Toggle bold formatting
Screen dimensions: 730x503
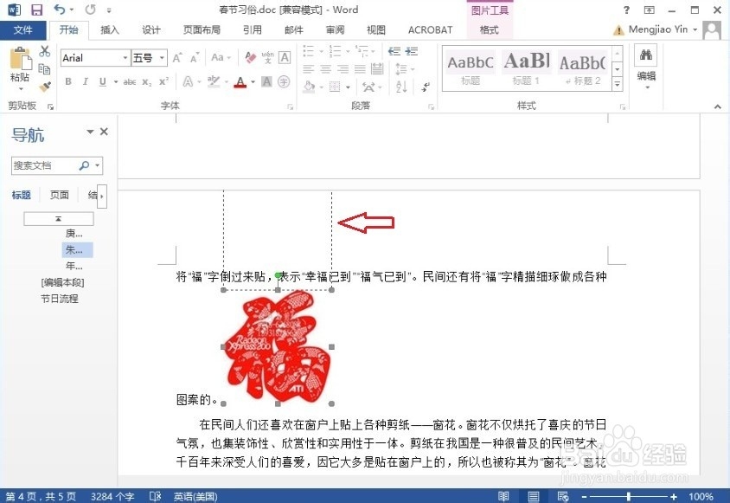coord(68,81)
